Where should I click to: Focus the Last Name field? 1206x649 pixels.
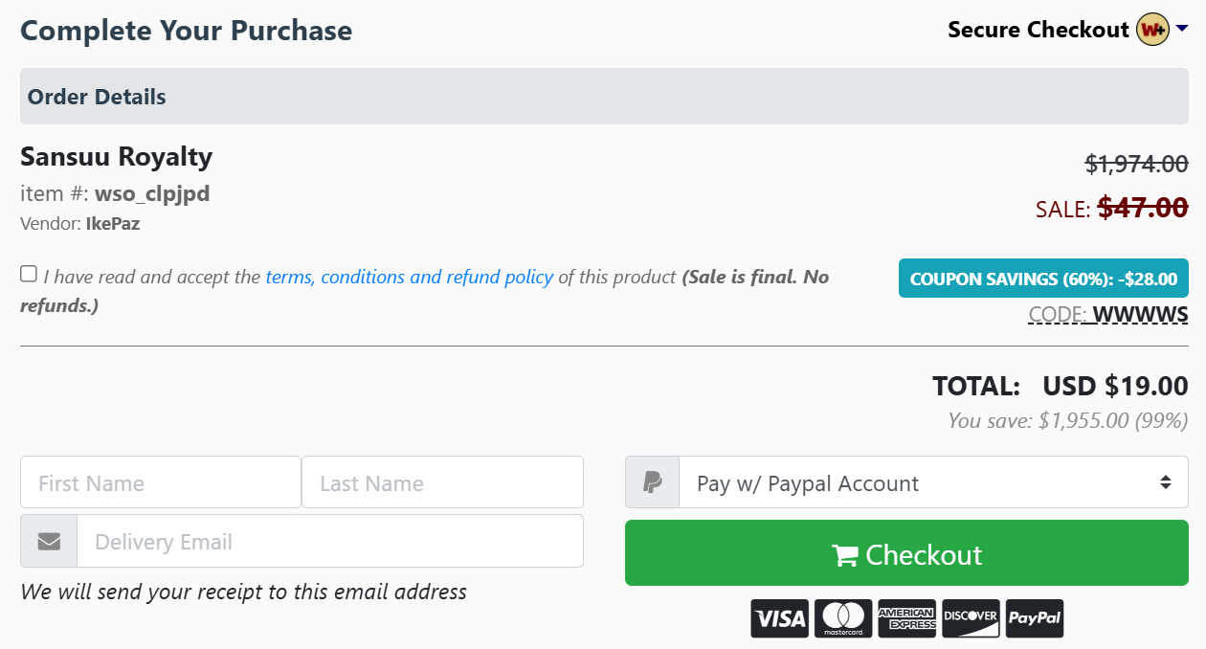(x=442, y=482)
